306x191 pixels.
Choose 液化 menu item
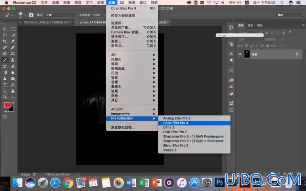coord(132,41)
